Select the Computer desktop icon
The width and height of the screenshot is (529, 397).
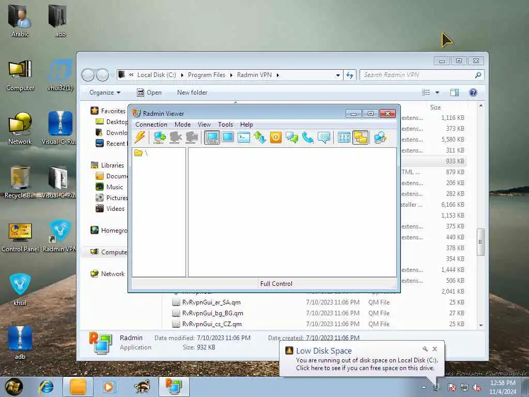20,75
